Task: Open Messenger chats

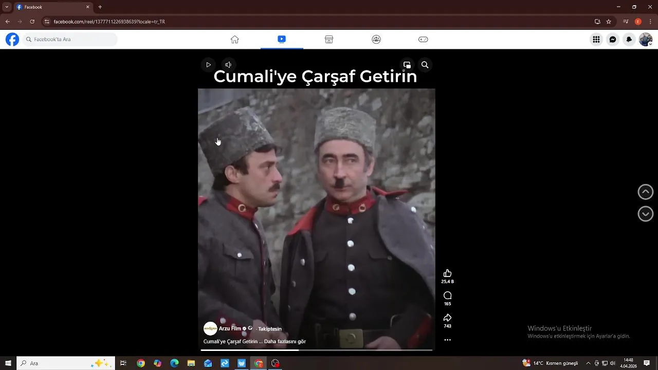Action: coord(613,39)
